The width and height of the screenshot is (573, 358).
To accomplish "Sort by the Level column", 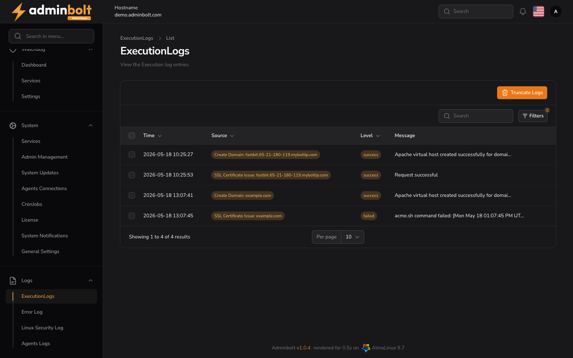I will 370,136.
